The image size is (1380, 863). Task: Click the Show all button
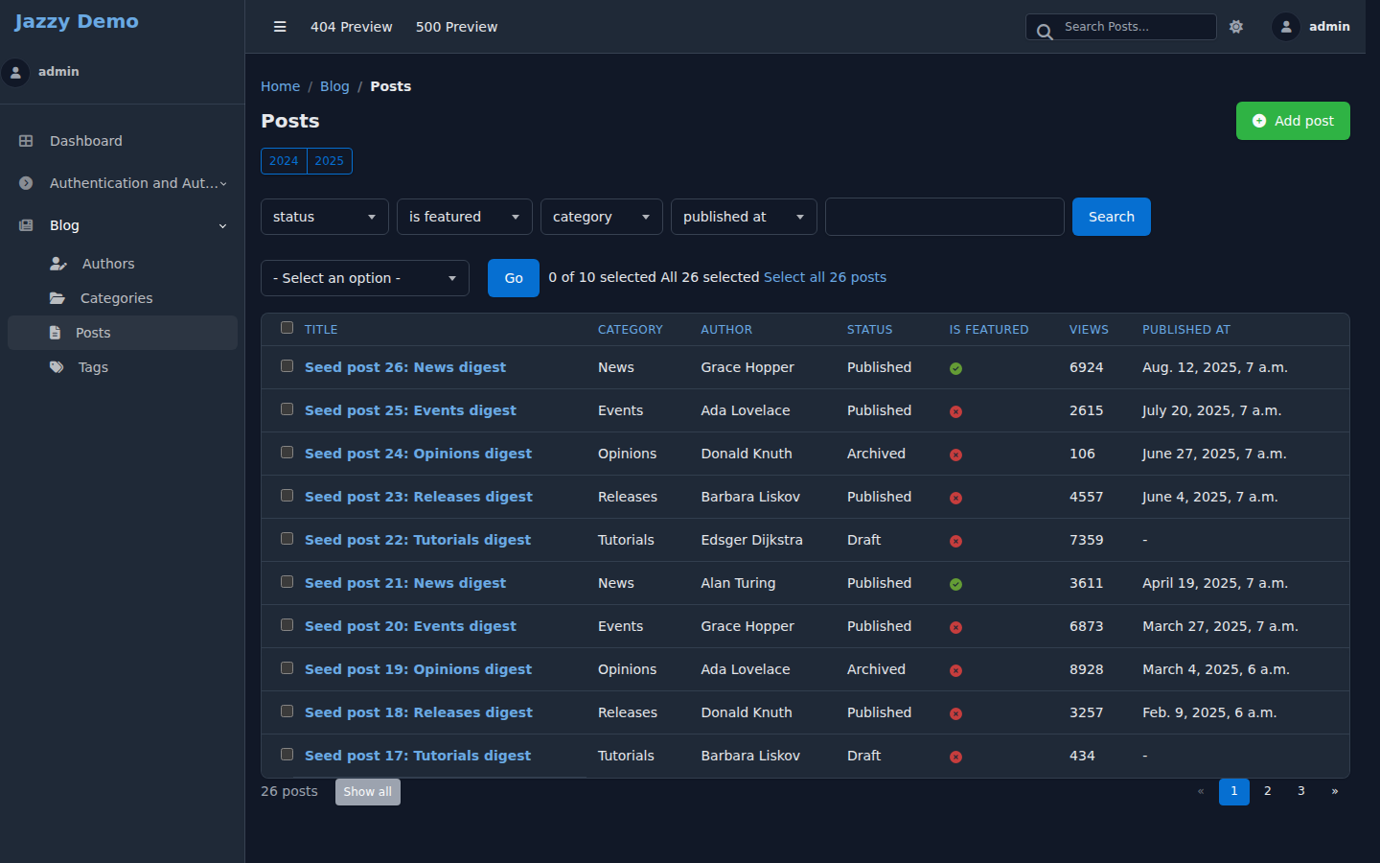pyautogui.click(x=368, y=792)
